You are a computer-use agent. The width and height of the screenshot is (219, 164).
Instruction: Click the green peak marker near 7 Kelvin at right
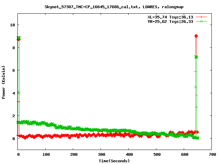pos(196,57)
